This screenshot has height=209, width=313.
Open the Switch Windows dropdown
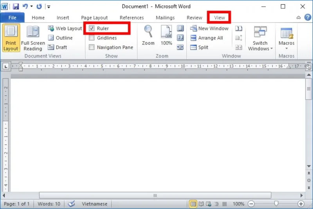pos(260,38)
